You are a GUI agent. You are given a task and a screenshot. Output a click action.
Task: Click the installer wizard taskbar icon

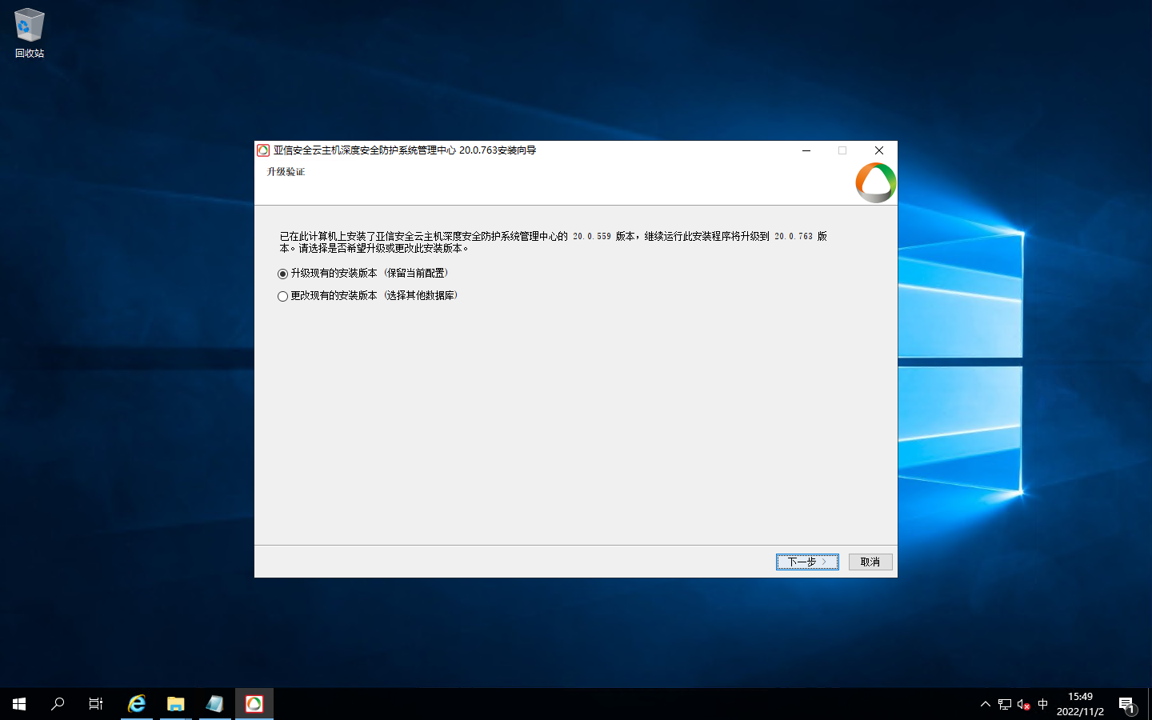[254, 704]
